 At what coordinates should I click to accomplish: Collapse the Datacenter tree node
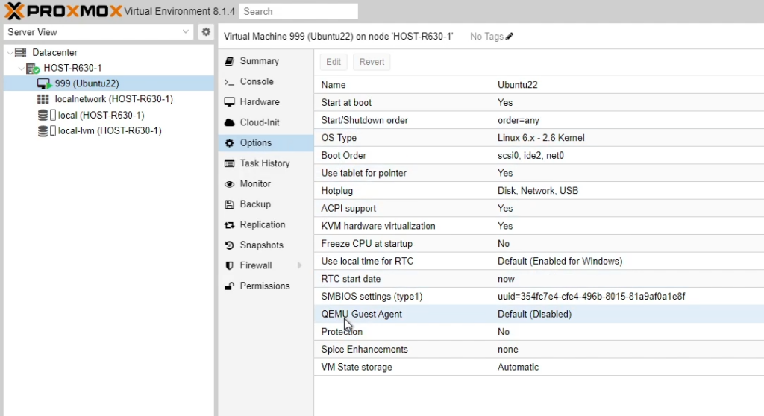click(10, 53)
